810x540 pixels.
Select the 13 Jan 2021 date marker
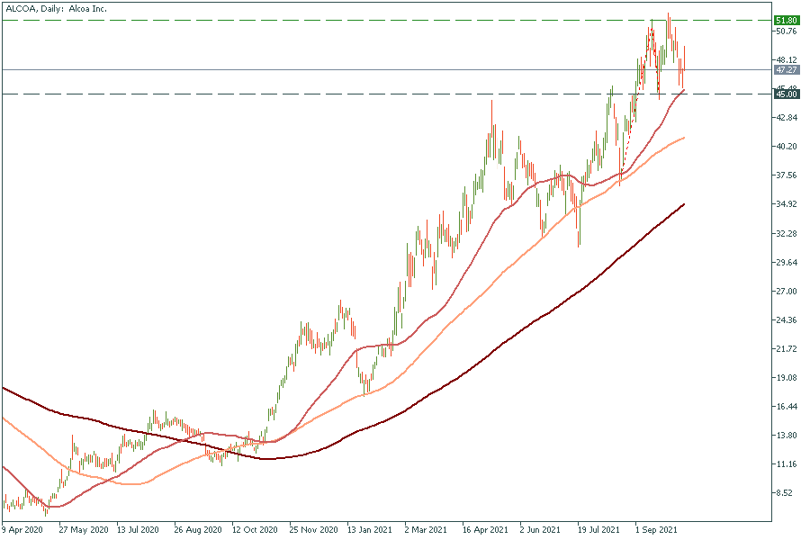click(370, 530)
